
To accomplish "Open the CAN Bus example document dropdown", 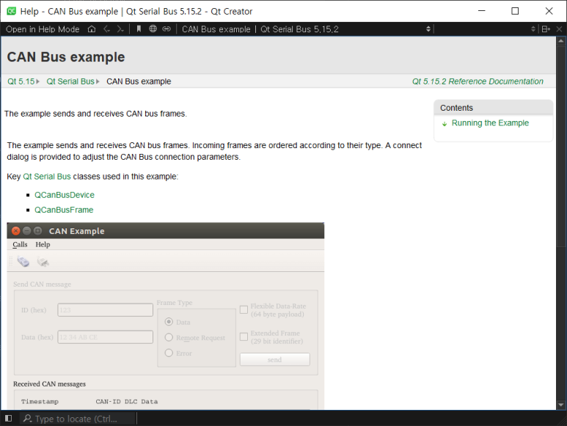I will [307, 29].
